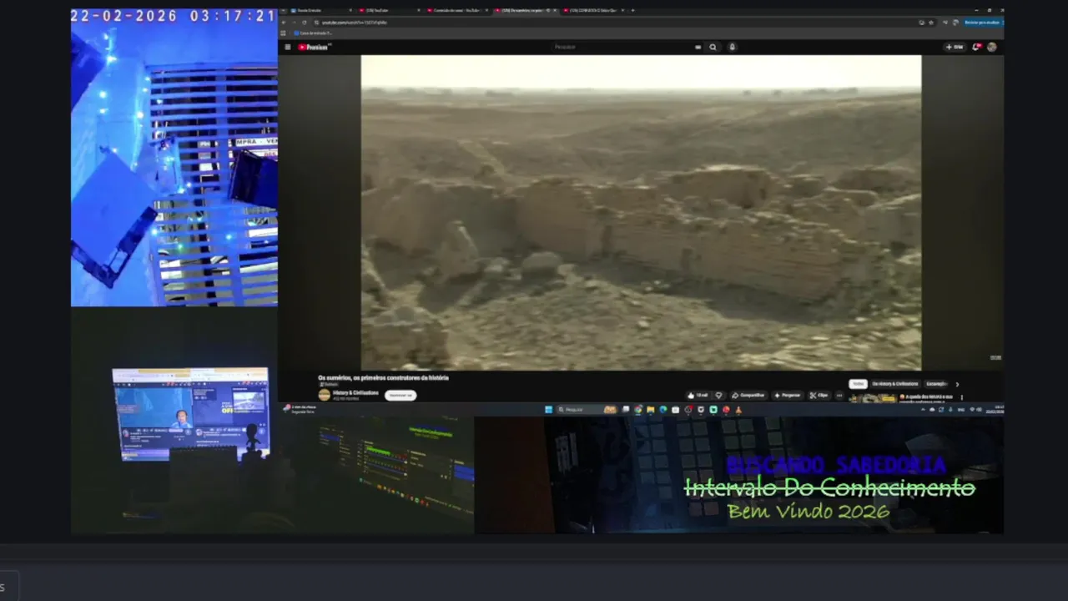Click the Perguntar button
The width and height of the screenshot is (1068, 601).
point(787,396)
